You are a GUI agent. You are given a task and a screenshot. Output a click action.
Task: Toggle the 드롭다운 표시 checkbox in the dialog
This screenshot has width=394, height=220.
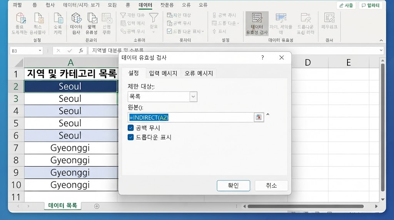[131, 137]
